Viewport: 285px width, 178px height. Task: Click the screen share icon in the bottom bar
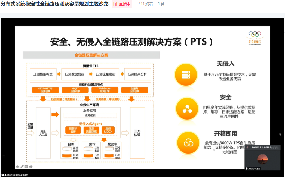coord(2,175)
